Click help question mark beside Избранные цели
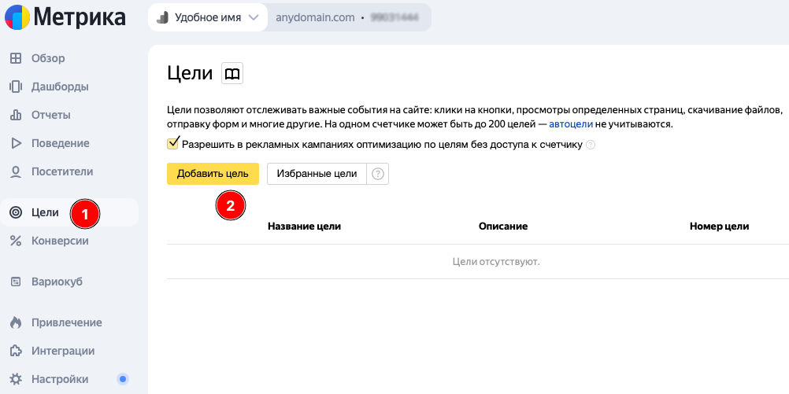This screenshot has height=394, width=789. tap(378, 174)
